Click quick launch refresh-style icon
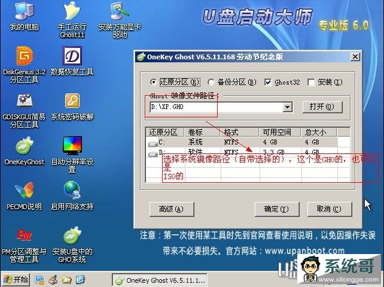The width and height of the screenshot is (384, 287). pyautogui.click(x=80, y=279)
